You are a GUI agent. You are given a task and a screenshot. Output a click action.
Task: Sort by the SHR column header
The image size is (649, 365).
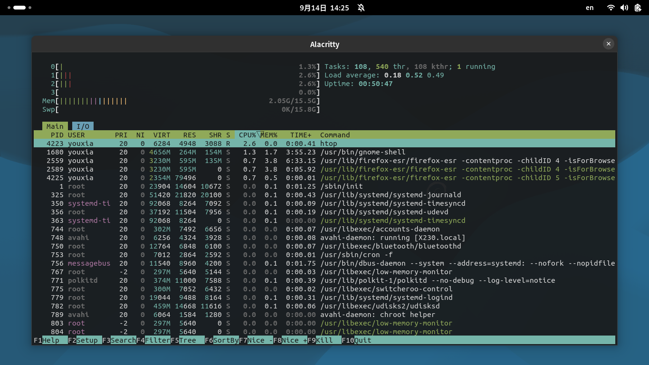(215, 135)
